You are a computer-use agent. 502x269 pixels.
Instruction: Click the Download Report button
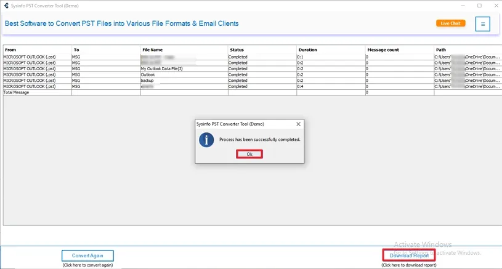pos(409,255)
